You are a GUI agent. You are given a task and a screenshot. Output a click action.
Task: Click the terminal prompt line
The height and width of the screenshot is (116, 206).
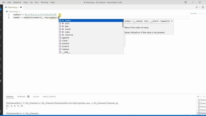[22, 113]
